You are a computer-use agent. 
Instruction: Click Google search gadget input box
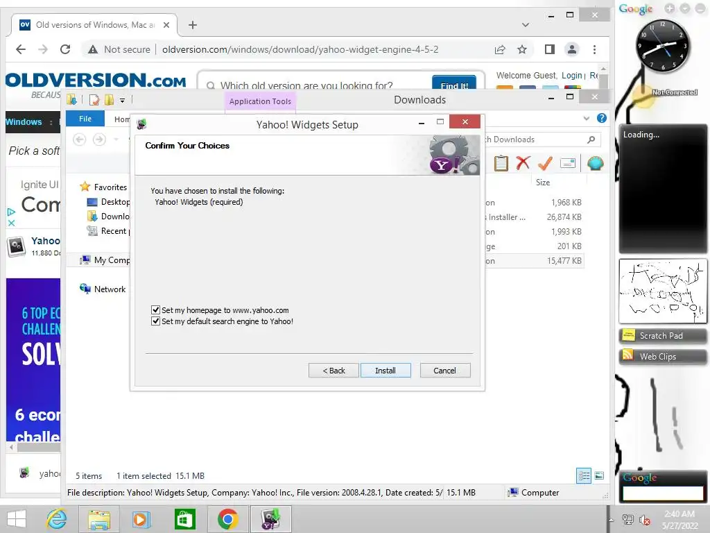(x=664, y=493)
